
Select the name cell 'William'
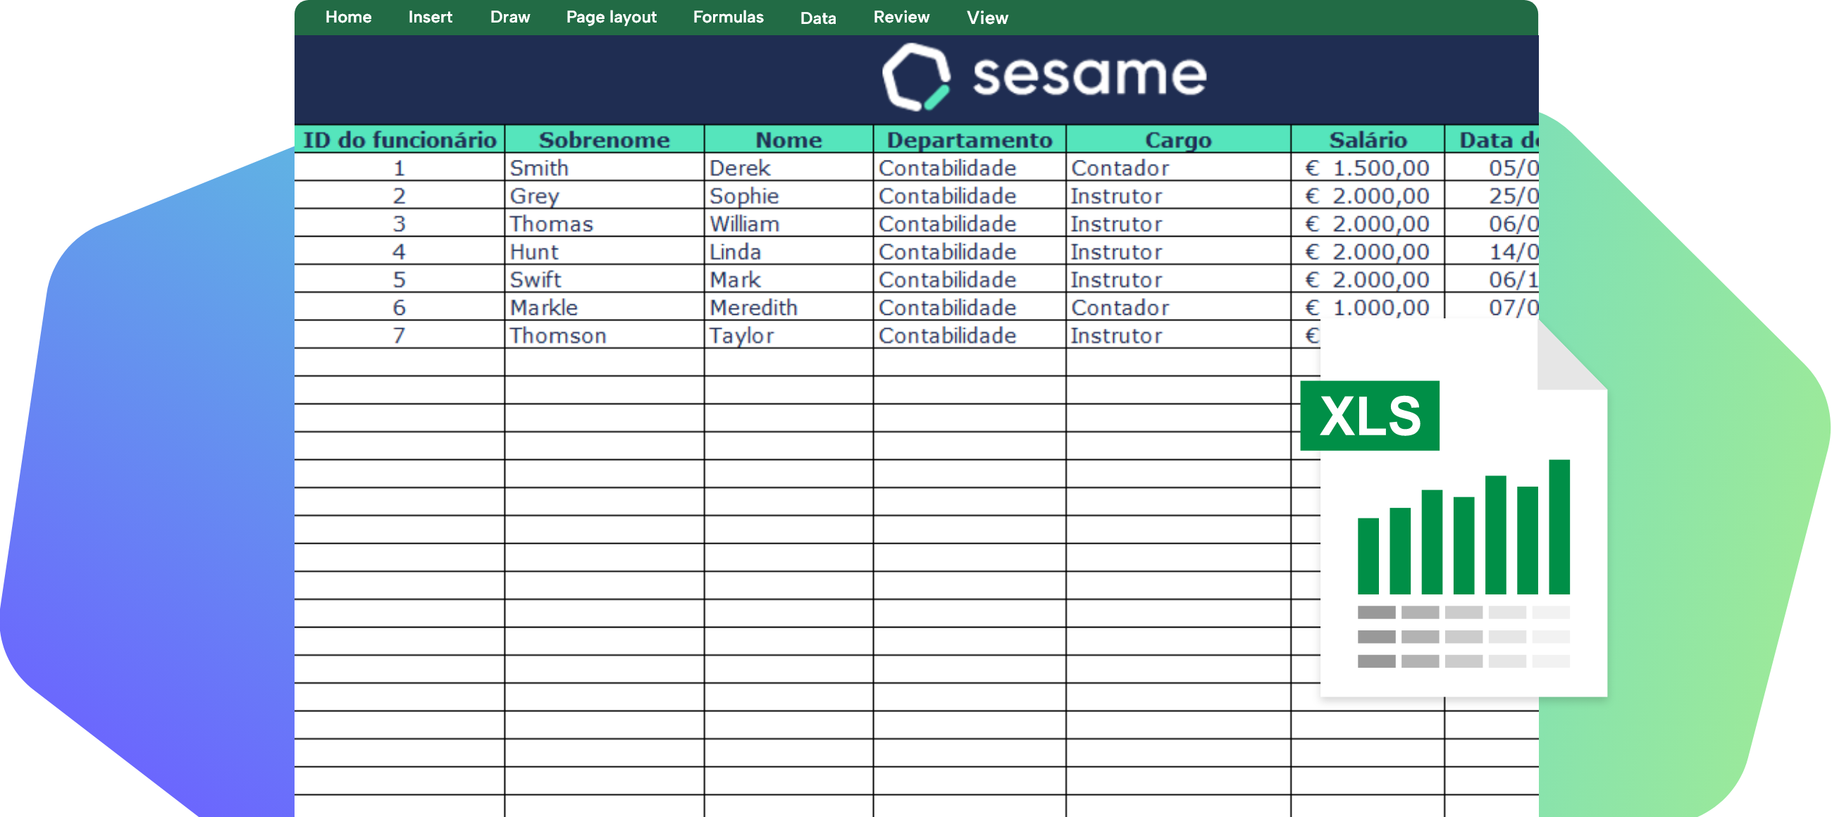(788, 223)
